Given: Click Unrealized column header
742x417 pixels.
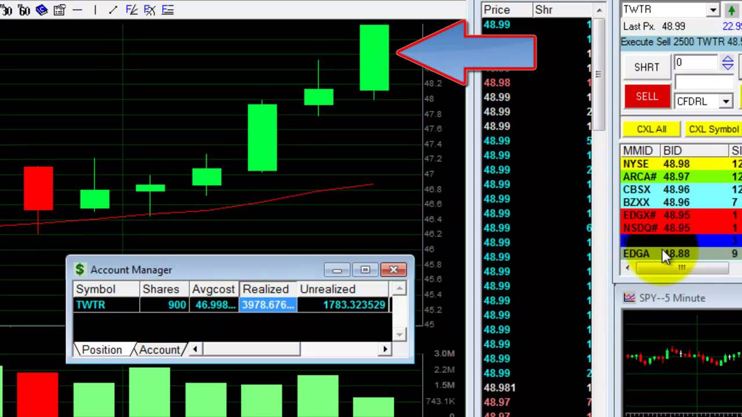Looking at the screenshot, I should (342, 289).
